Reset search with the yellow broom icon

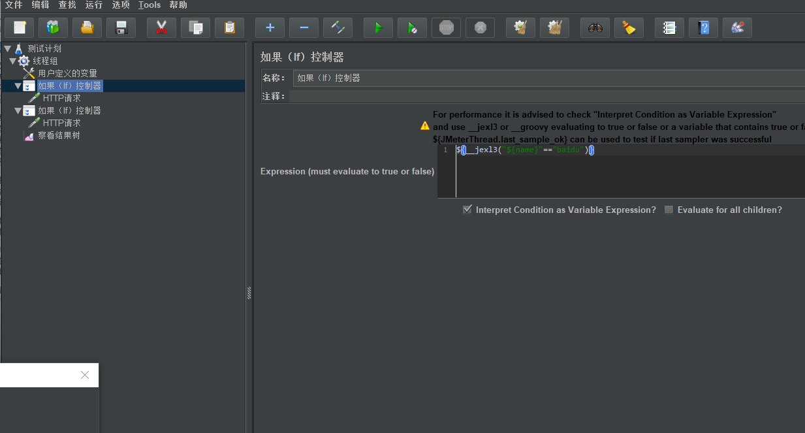tap(629, 27)
